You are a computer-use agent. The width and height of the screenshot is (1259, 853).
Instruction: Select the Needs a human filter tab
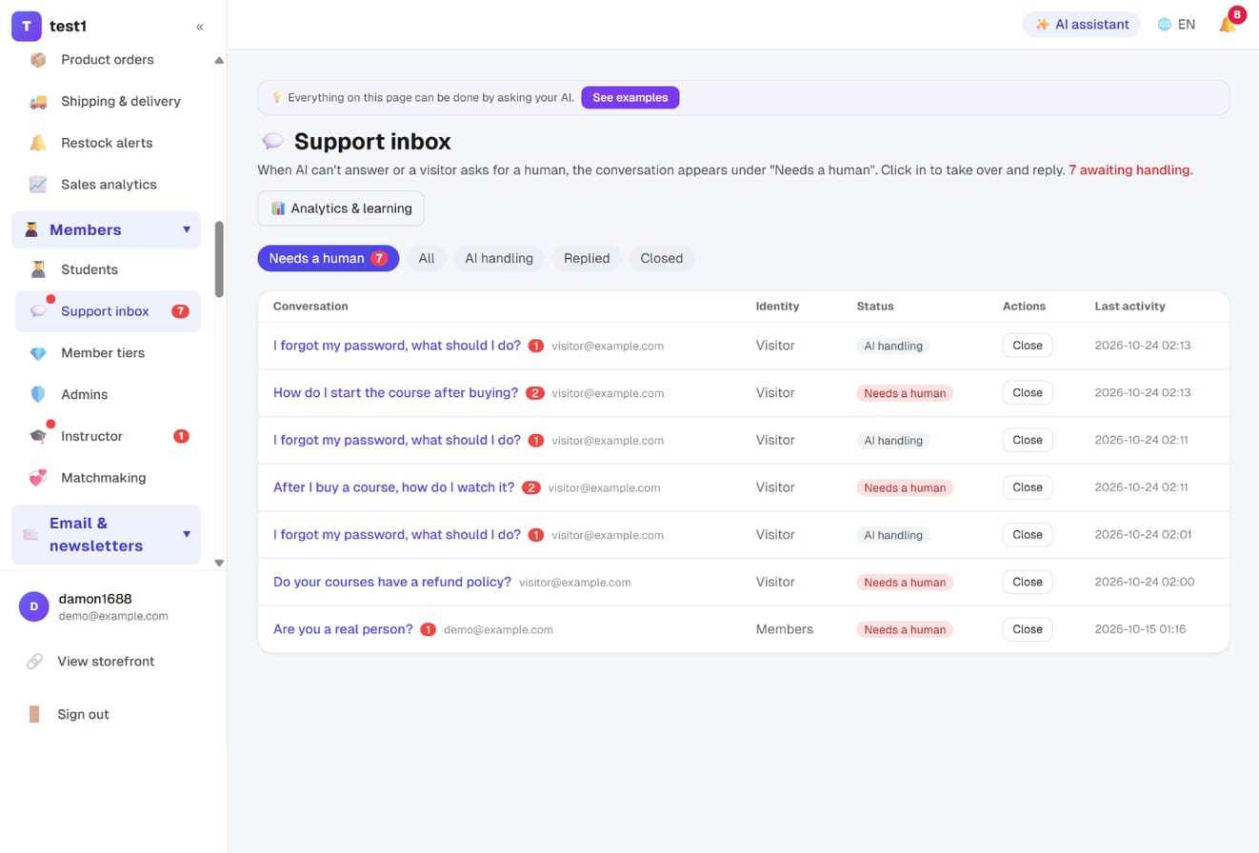click(x=328, y=258)
